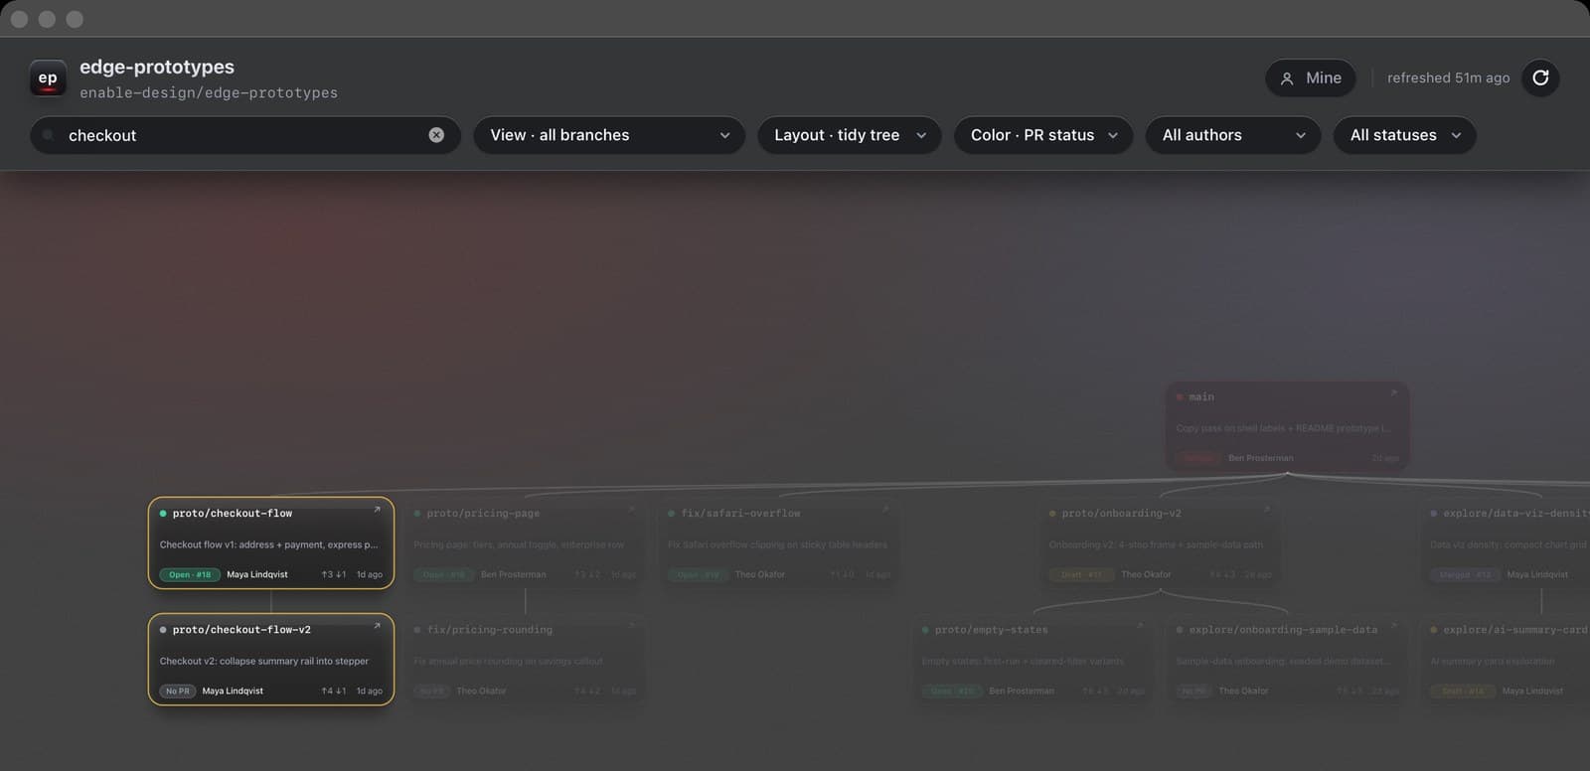The height and width of the screenshot is (771, 1590).
Task: Select the explore/onboarding-sample-data branch card
Action: pyautogui.click(x=1287, y=659)
